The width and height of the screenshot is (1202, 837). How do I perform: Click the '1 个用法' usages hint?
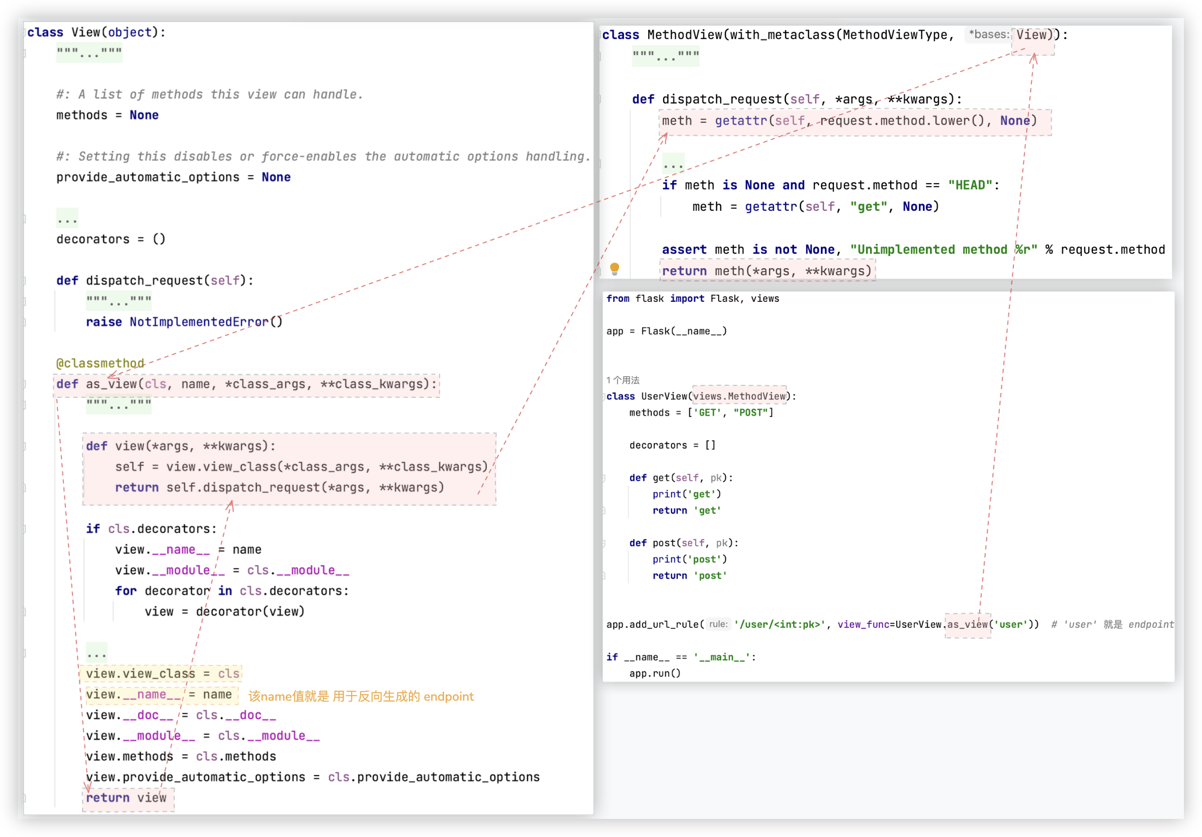pos(623,380)
